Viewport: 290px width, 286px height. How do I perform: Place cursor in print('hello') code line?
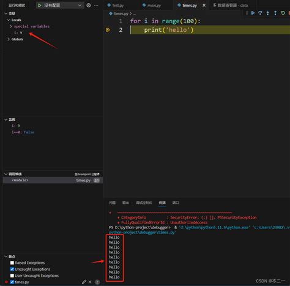click(x=169, y=30)
